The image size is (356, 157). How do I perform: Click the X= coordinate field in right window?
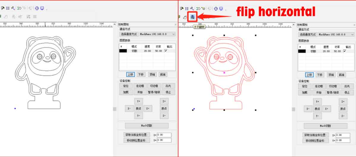pyautogui.click(x=343, y=135)
